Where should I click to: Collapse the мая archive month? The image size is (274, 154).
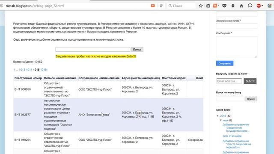220,120
